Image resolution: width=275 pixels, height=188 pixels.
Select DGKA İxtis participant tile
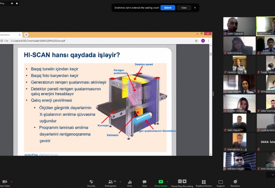pos(266,142)
